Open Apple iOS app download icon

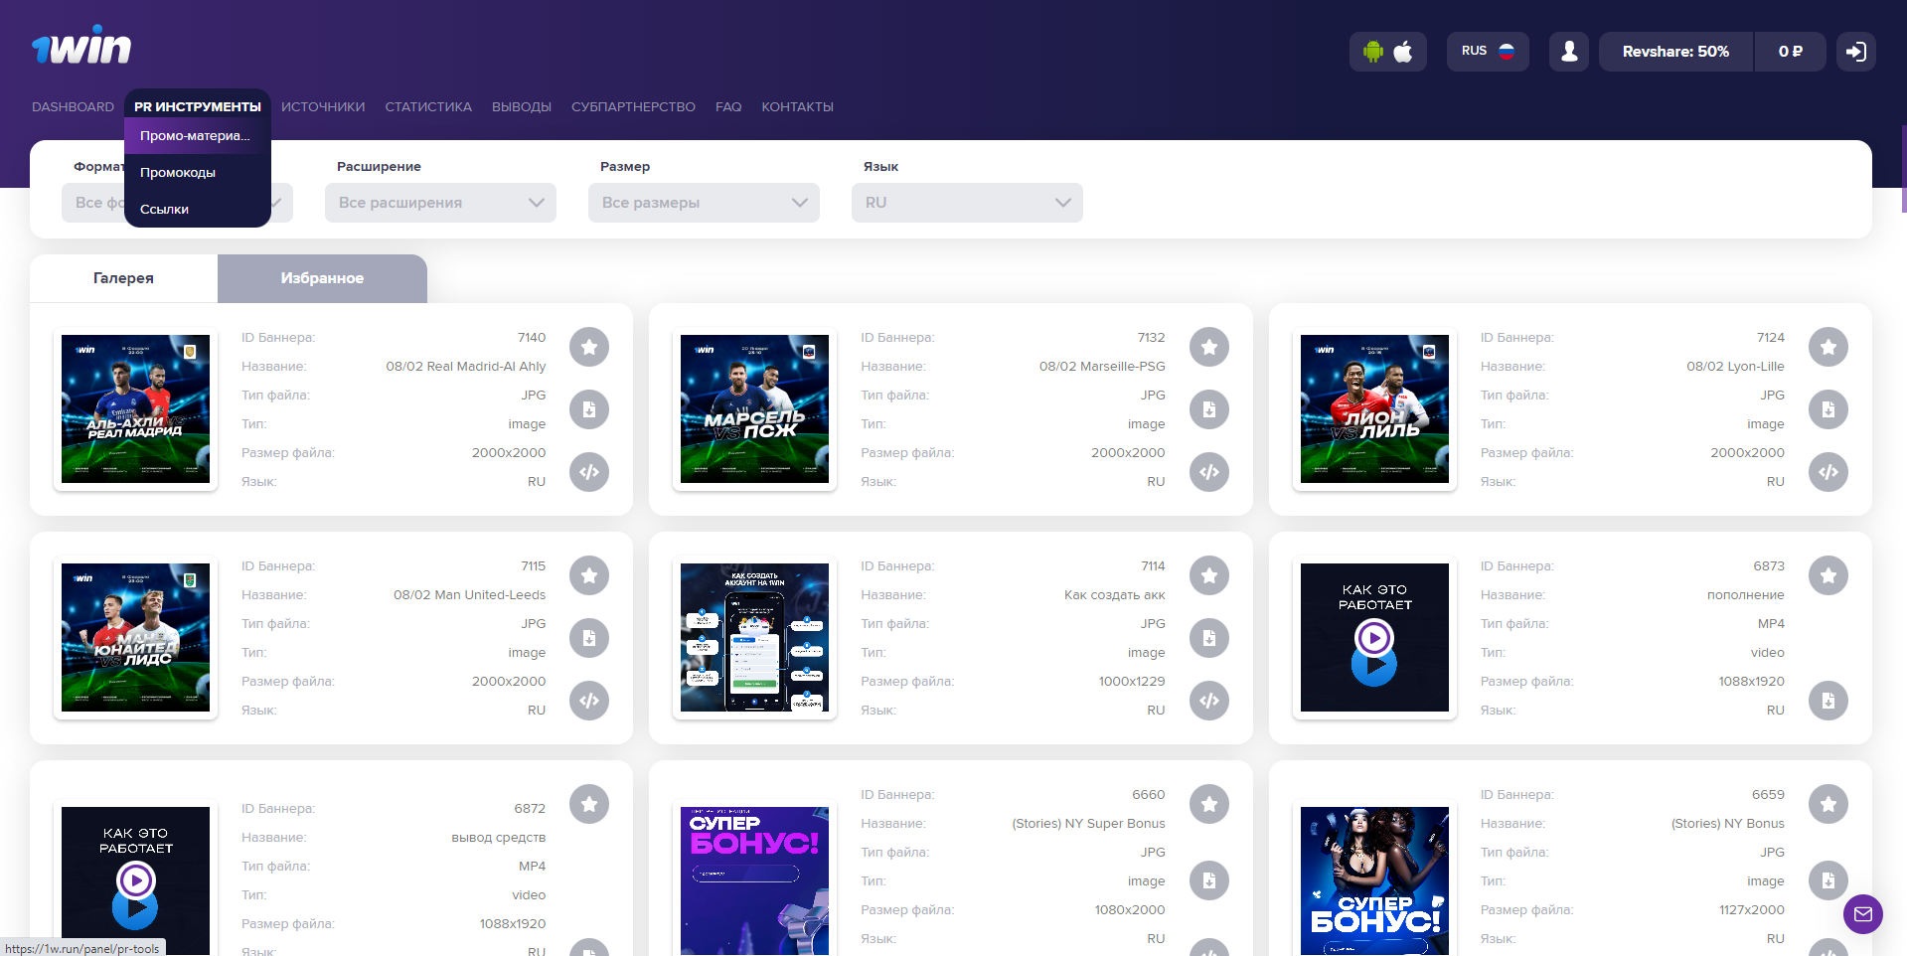coord(1403,52)
